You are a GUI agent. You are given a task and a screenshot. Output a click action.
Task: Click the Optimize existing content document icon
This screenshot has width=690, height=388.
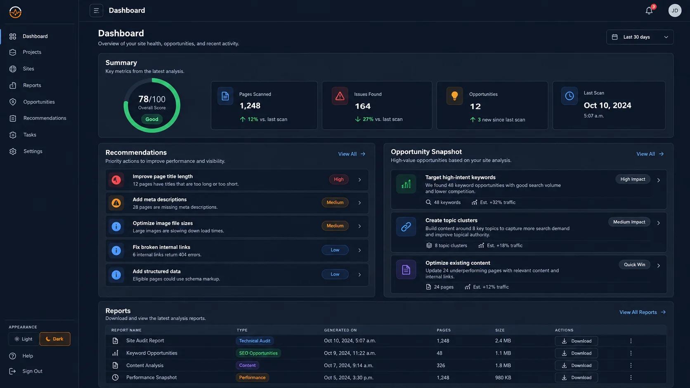pos(406,270)
